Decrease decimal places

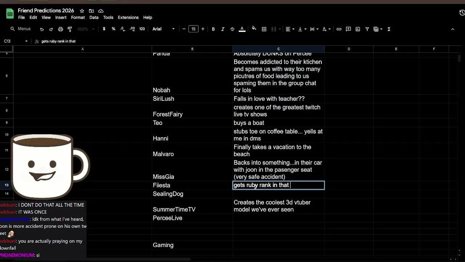123,29
